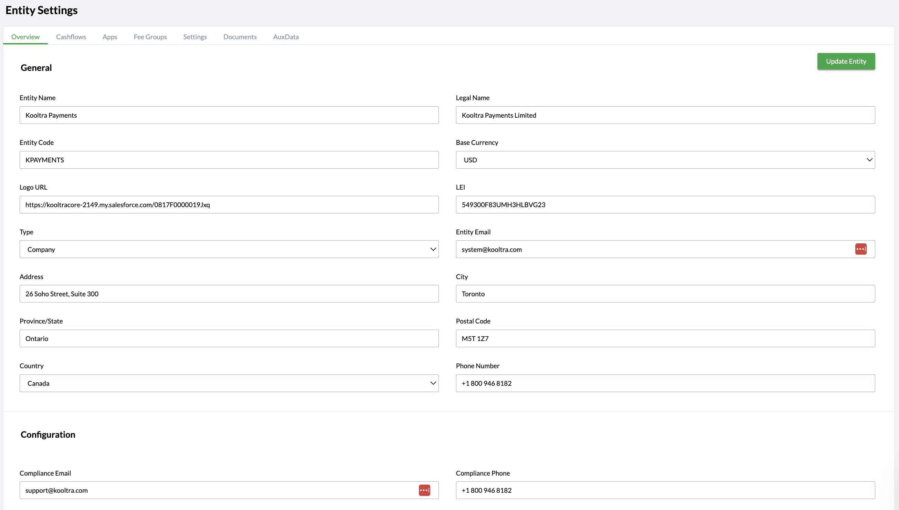Click the Compliance Phone field

665,490
